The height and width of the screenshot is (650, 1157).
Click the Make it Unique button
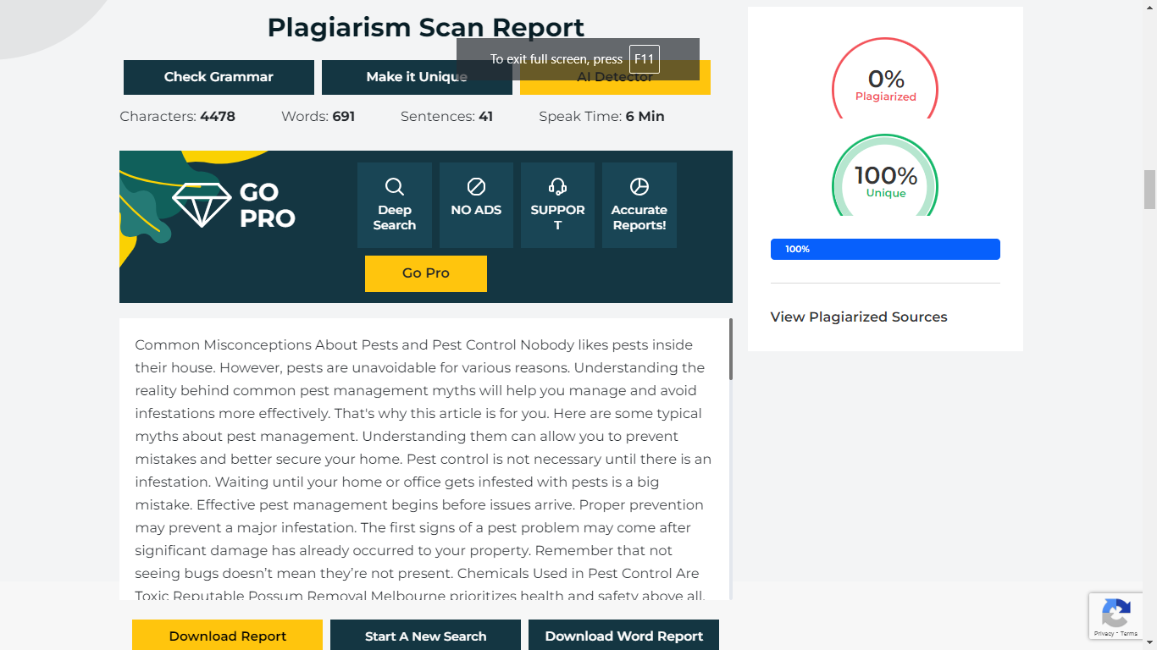pos(417,77)
